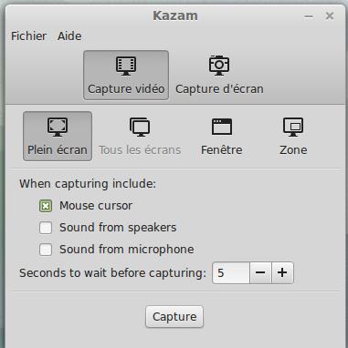This screenshot has height=348, width=348.
Task: Enable Sound from speakers checkbox
Action: [x=46, y=228]
